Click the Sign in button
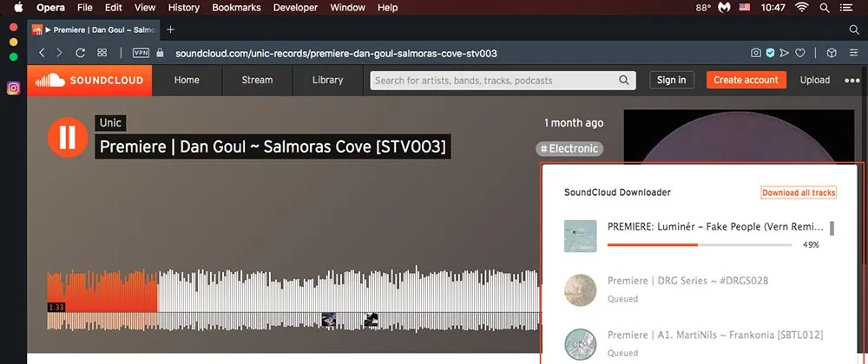Image resolution: width=868 pixels, height=364 pixels. click(x=672, y=80)
